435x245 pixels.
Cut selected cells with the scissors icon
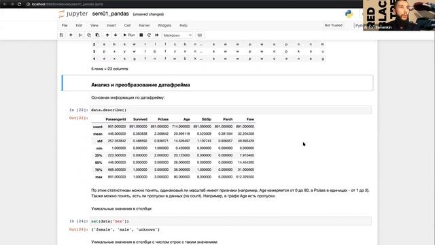(x=80, y=35)
